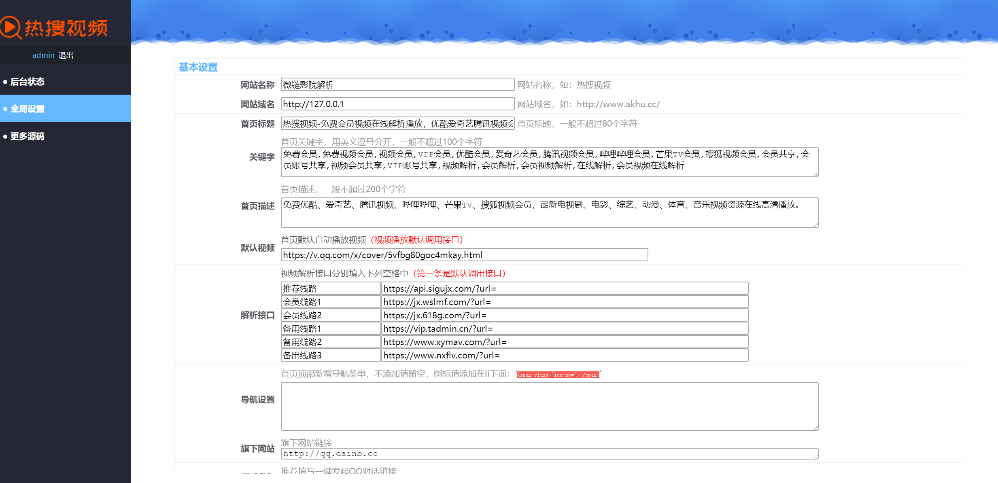Screen dimensions: 998x483
Task: Click the 网站域名 input with http://127.0.0.1
Action: click(397, 104)
